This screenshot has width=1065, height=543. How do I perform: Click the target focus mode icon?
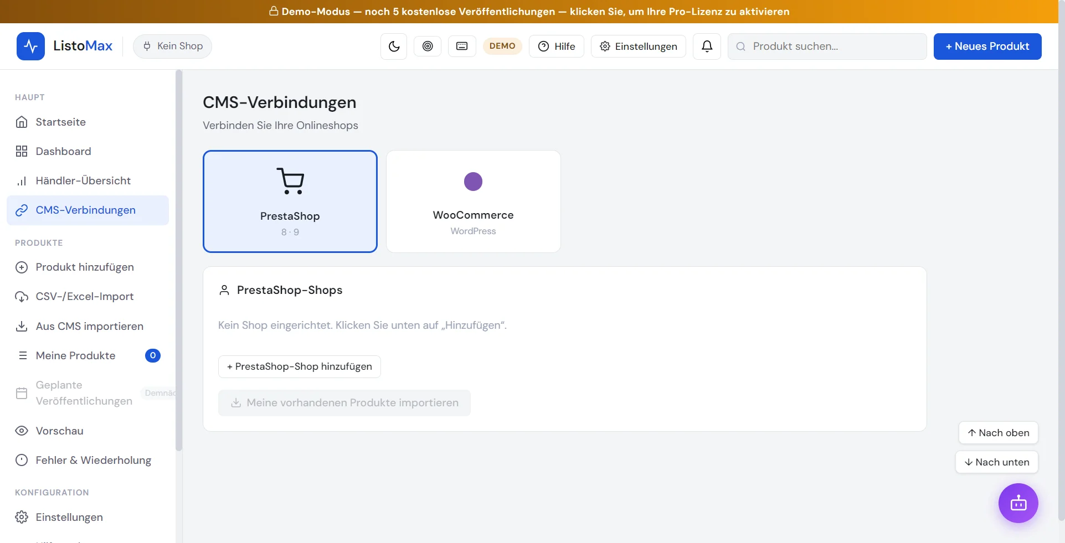pyautogui.click(x=428, y=46)
